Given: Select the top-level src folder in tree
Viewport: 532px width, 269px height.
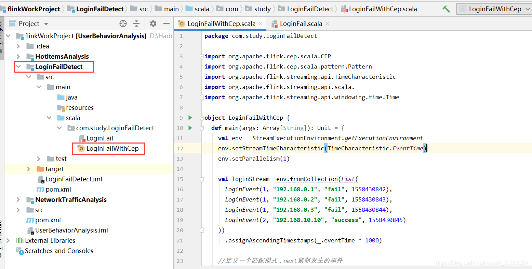Looking at the screenshot, I should click(x=35, y=210).
